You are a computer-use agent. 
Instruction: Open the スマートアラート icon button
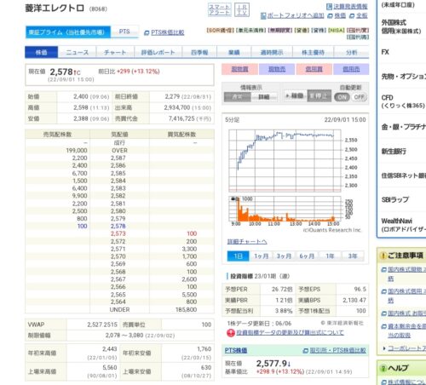[x=220, y=9]
